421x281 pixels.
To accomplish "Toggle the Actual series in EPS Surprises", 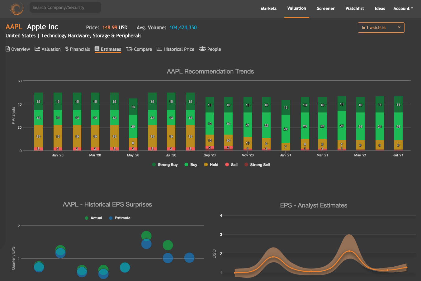I will click(x=93, y=218).
